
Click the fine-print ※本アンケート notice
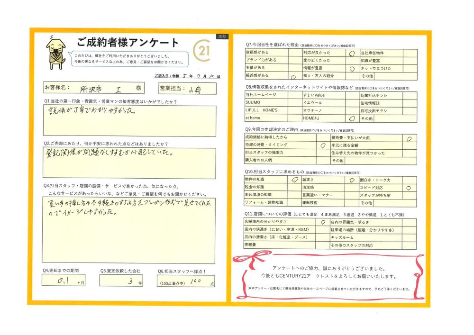coord(329,289)
